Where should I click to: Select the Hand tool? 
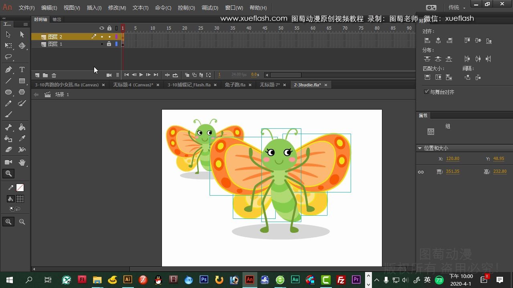[x=22, y=162]
